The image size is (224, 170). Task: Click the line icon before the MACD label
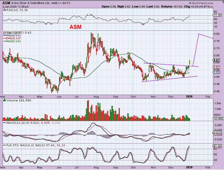(x=4, y=123)
